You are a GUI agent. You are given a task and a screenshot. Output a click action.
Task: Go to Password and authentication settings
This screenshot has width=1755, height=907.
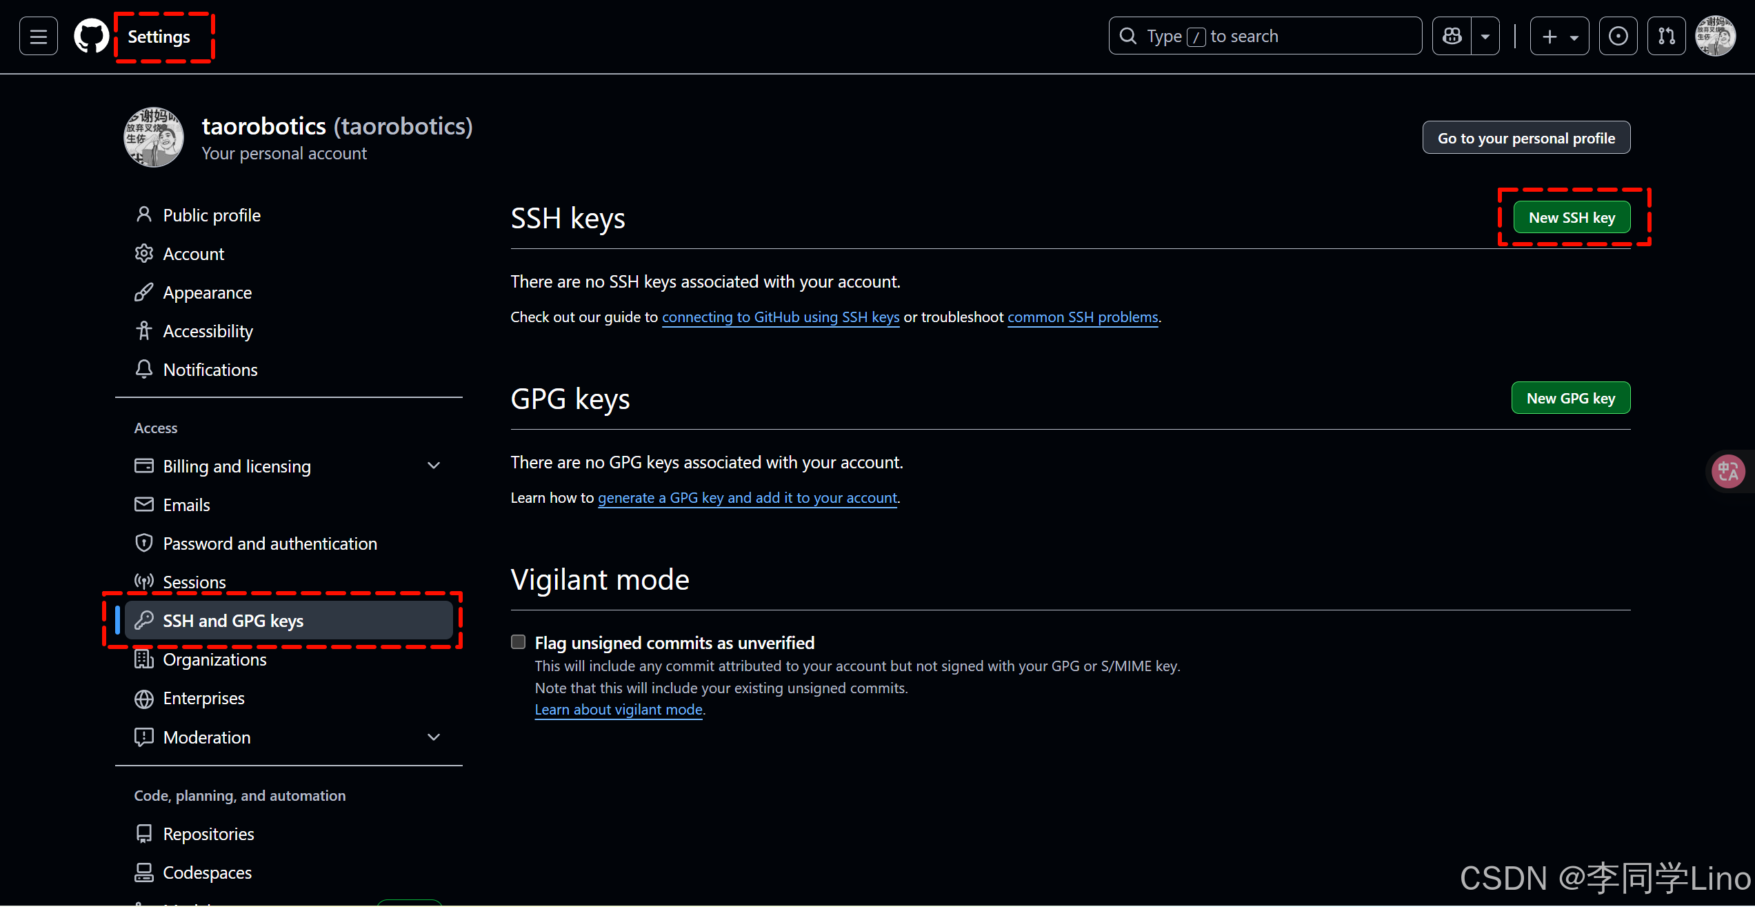270,544
